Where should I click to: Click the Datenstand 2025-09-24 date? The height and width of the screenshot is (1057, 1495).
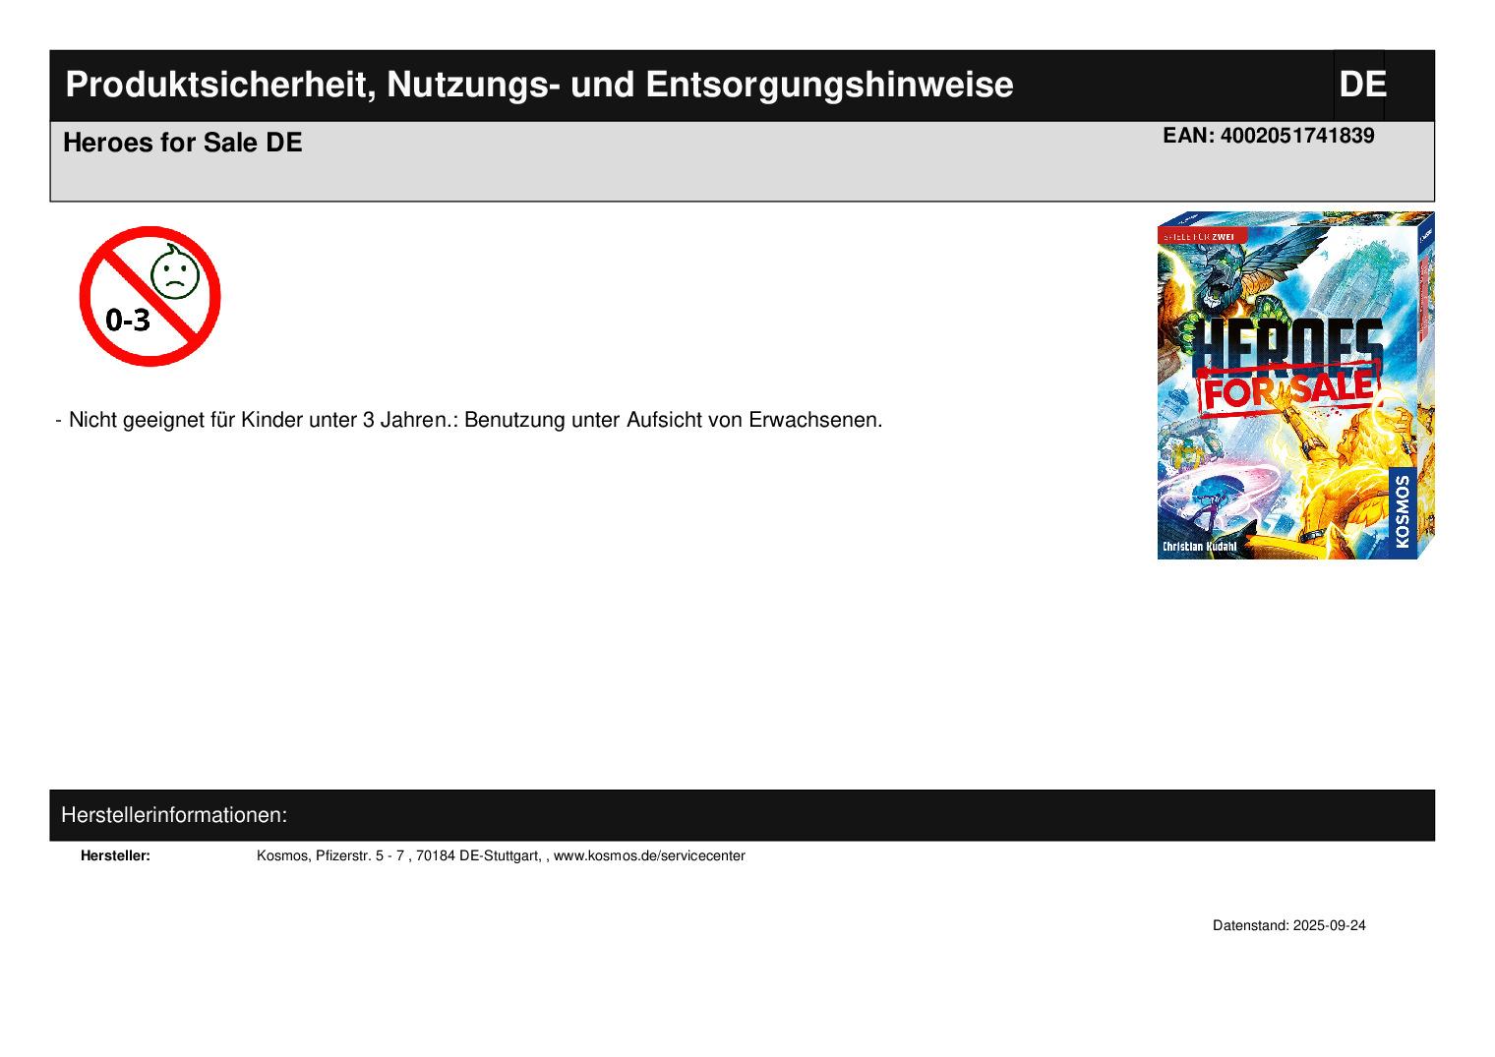pyautogui.click(x=1288, y=926)
